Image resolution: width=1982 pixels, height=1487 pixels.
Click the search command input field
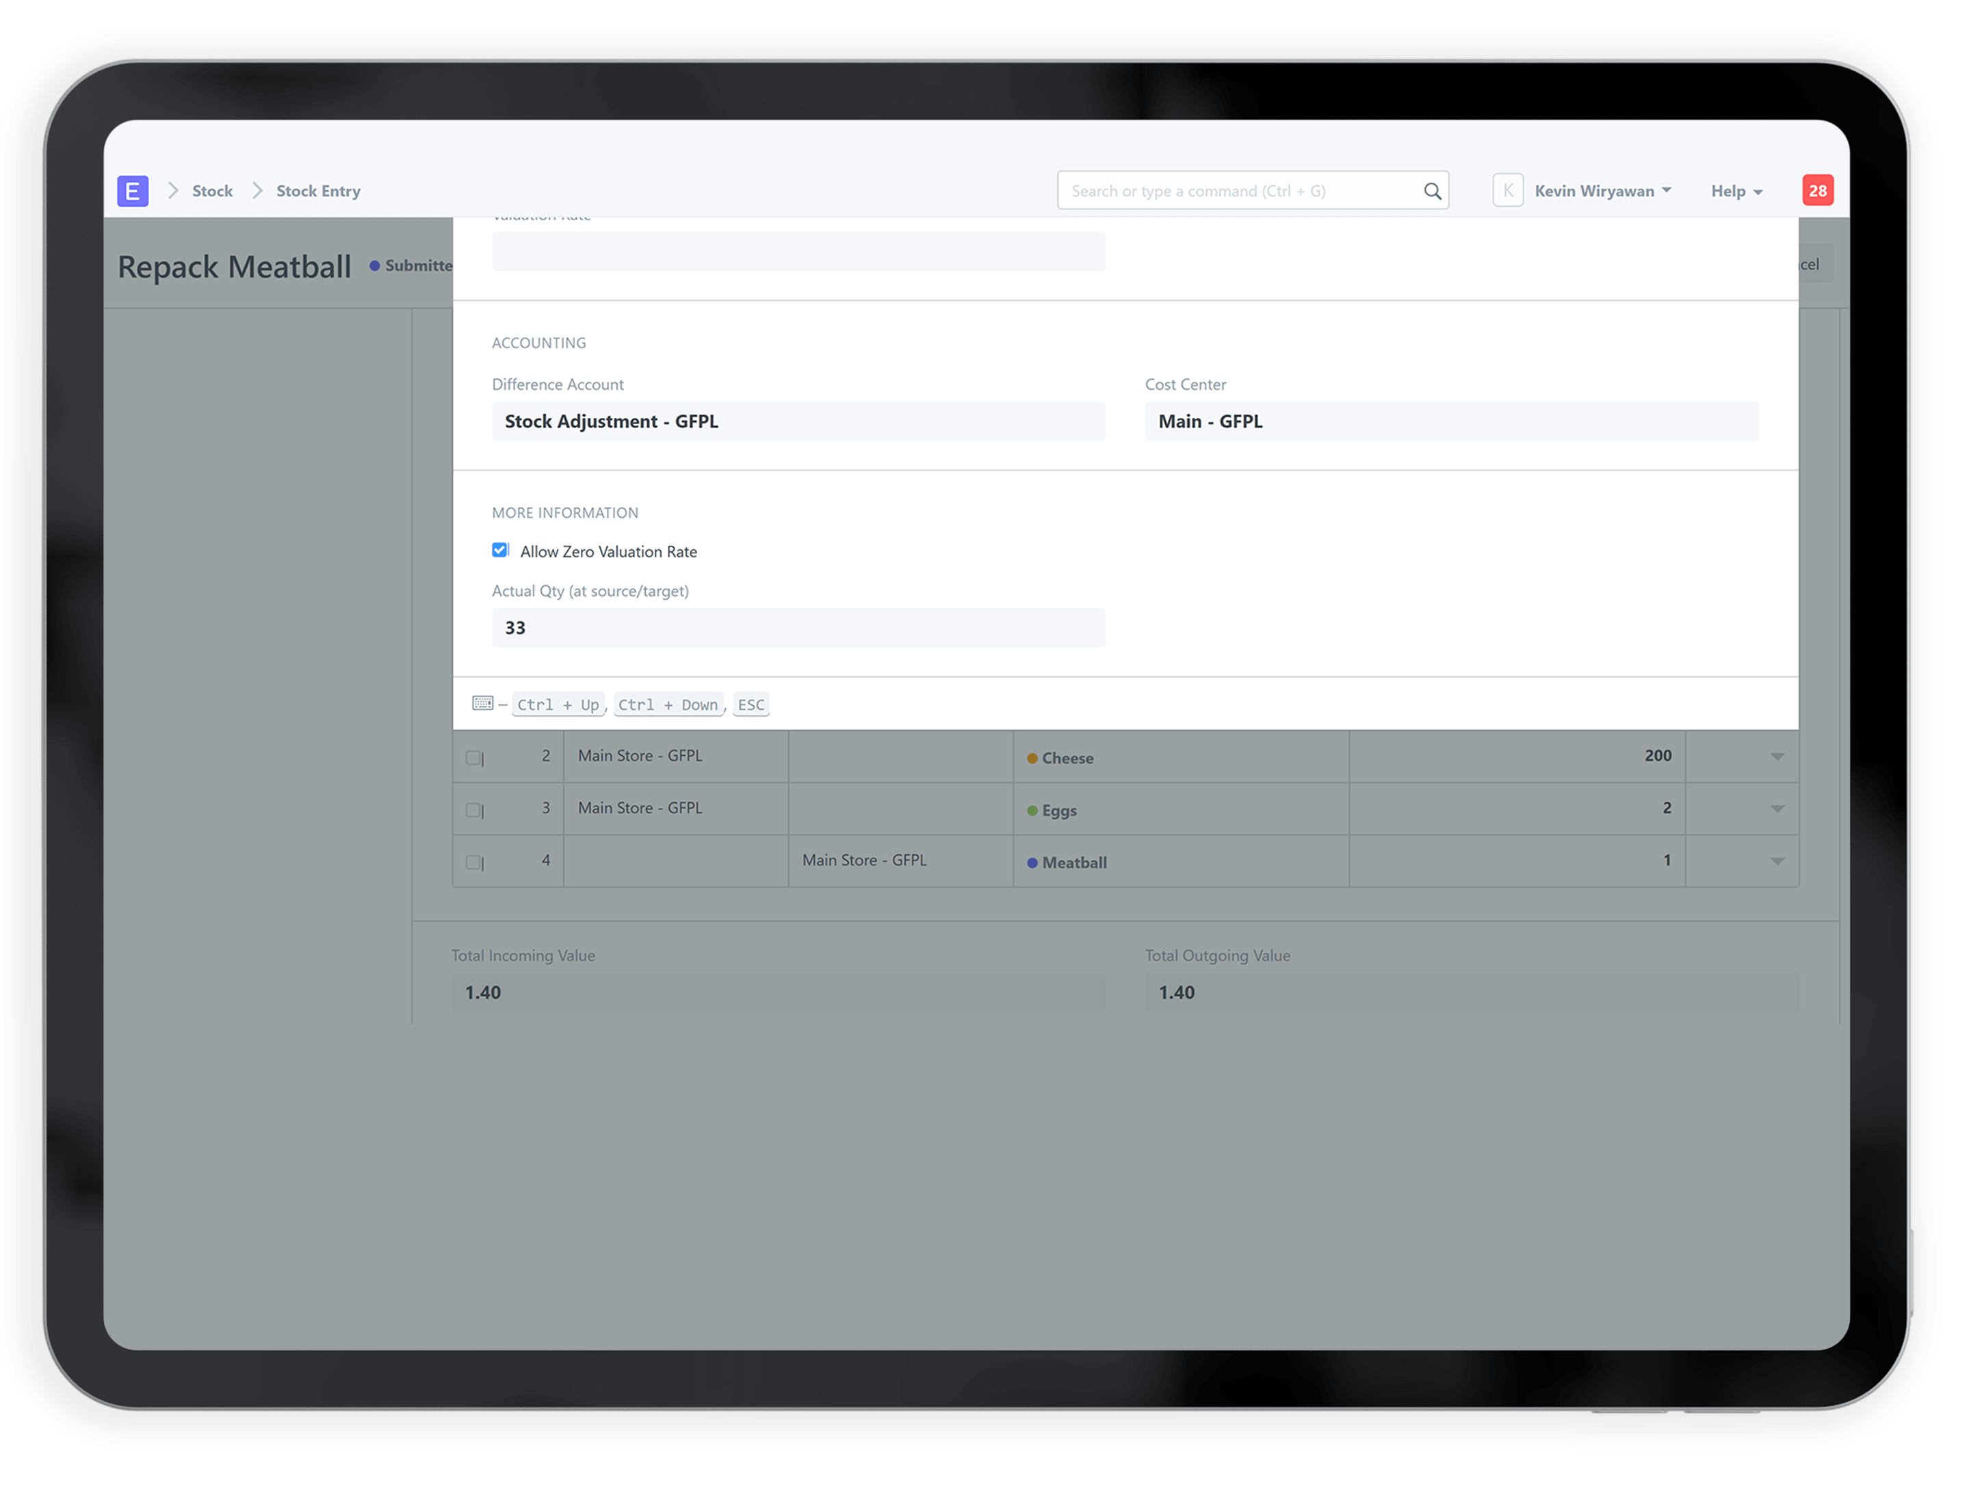point(1253,191)
